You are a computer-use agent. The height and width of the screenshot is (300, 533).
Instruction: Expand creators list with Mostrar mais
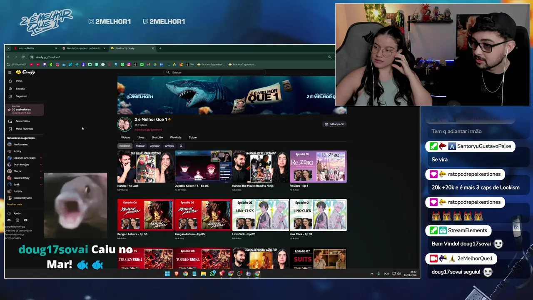[15, 205]
